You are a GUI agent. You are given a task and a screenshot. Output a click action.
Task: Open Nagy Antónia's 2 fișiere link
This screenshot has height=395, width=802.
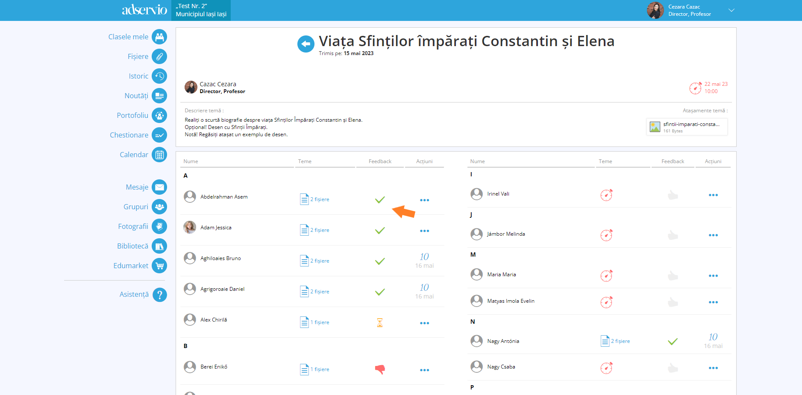pos(620,341)
